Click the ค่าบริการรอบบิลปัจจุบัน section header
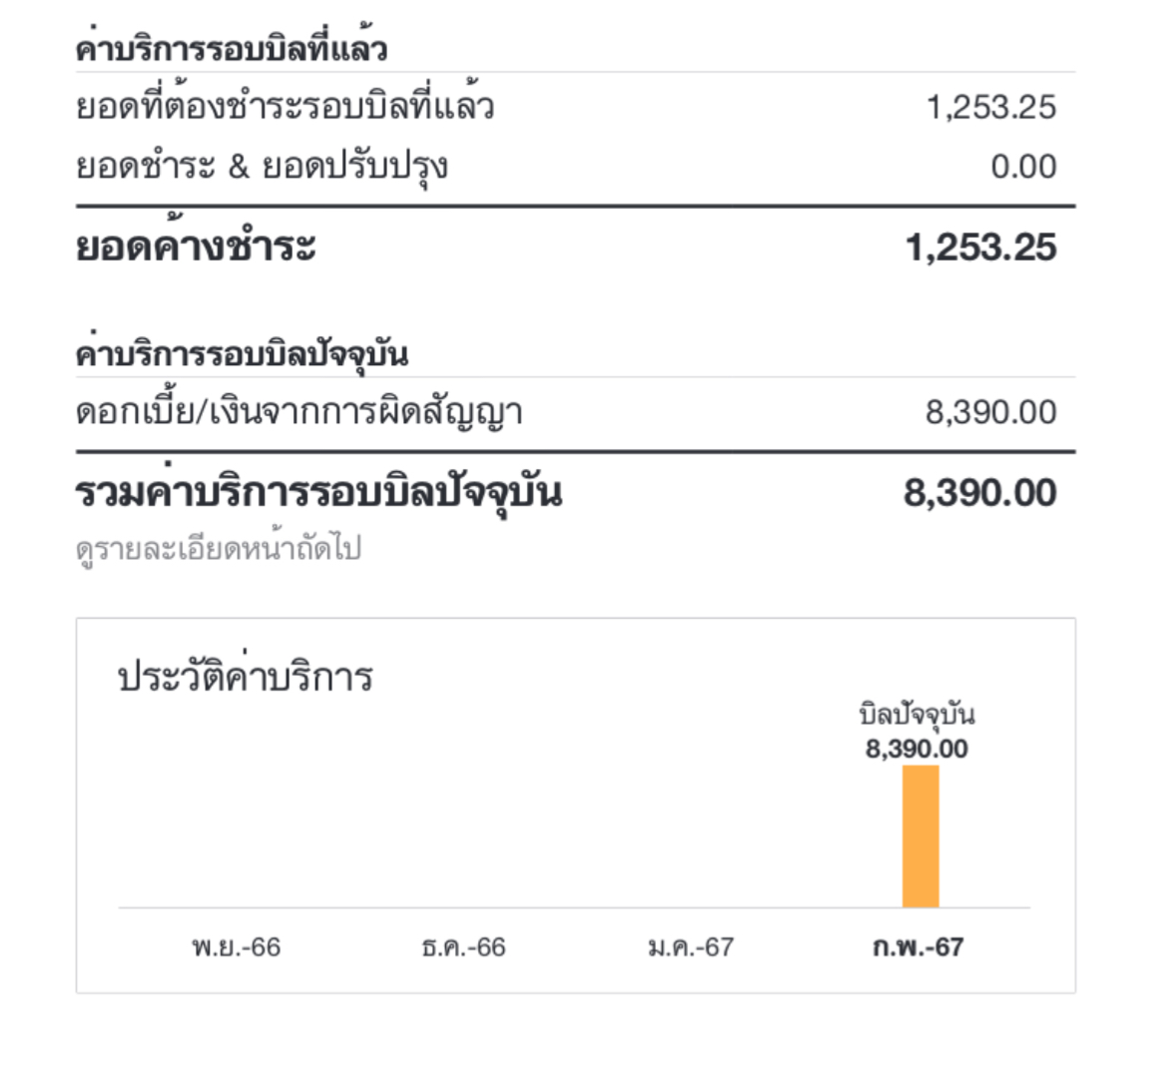This screenshot has width=1168, height=1078. (x=243, y=355)
